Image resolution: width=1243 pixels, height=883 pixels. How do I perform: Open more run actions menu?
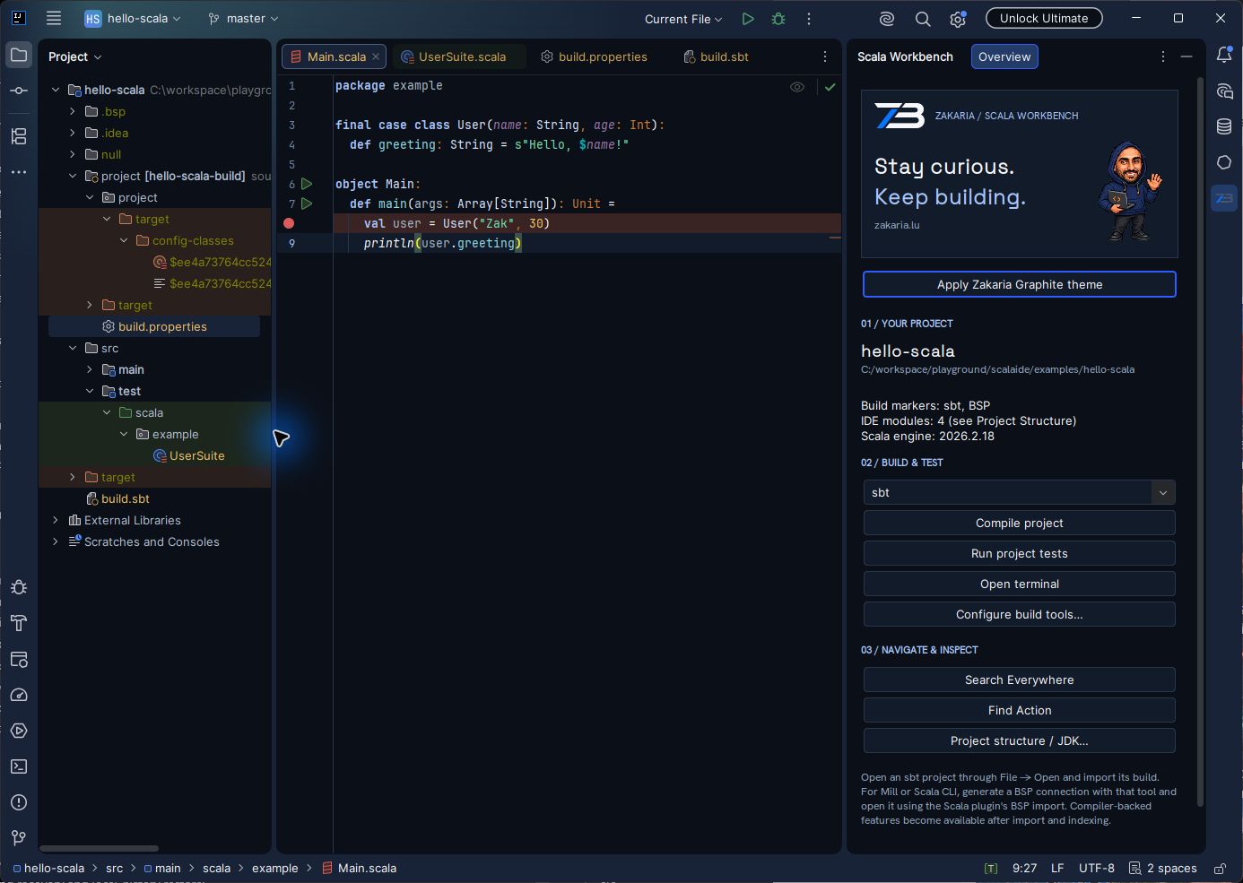tap(809, 18)
